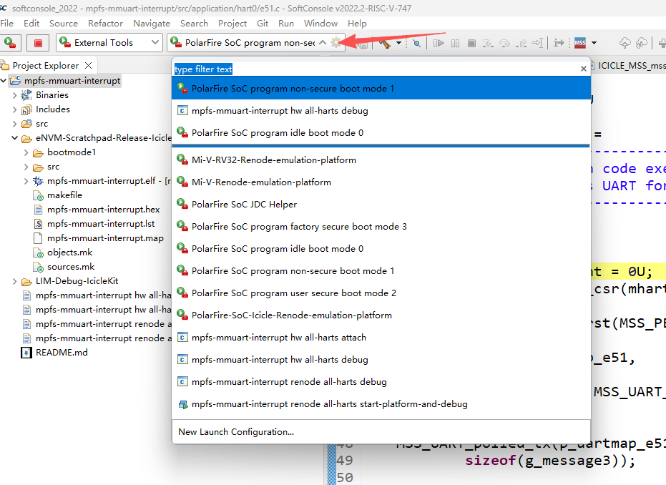Open the Refactor menu
The width and height of the screenshot is (666, 485).
point(105,24)
